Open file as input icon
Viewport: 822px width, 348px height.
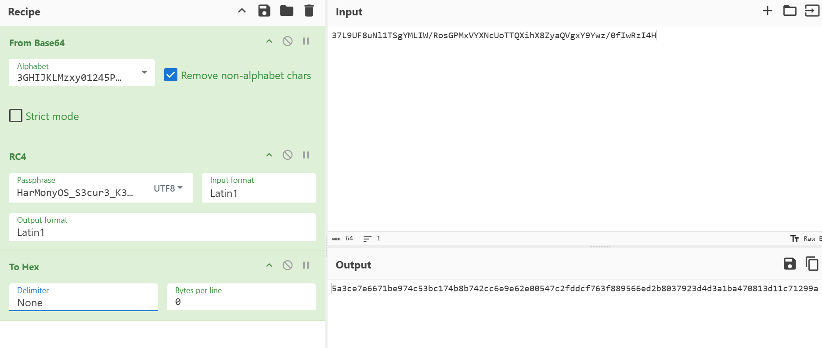pos(811,11)
